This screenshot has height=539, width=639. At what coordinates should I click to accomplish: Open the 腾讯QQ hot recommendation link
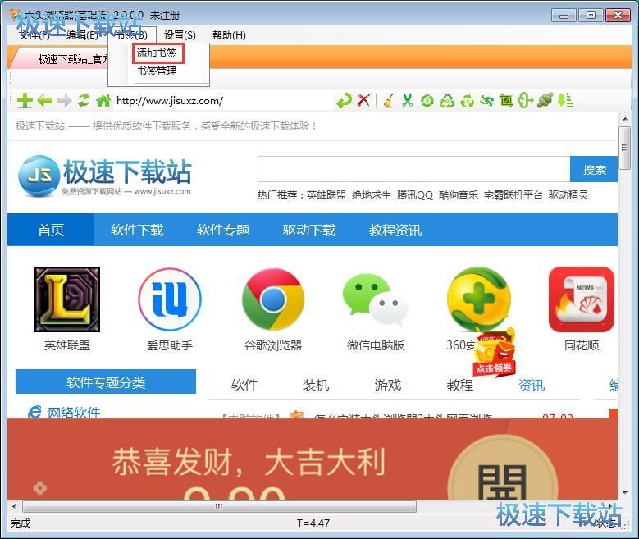[x=415, y=195]
